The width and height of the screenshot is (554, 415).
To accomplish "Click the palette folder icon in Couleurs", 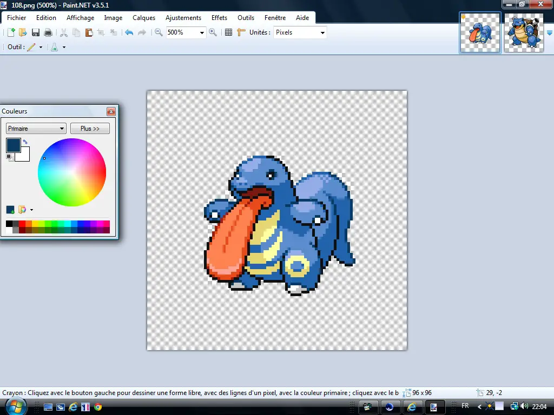I will 22,210.
